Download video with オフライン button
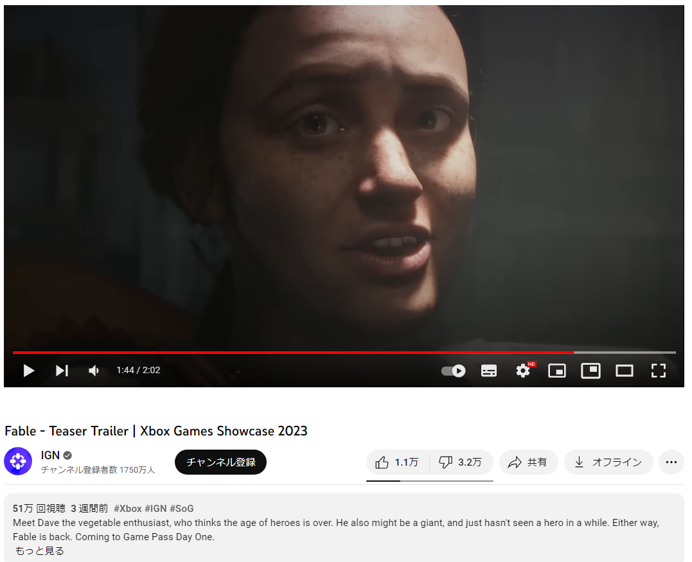Image resolution: width=692 pixels, height=562 pixels. [x=608, y=462]
